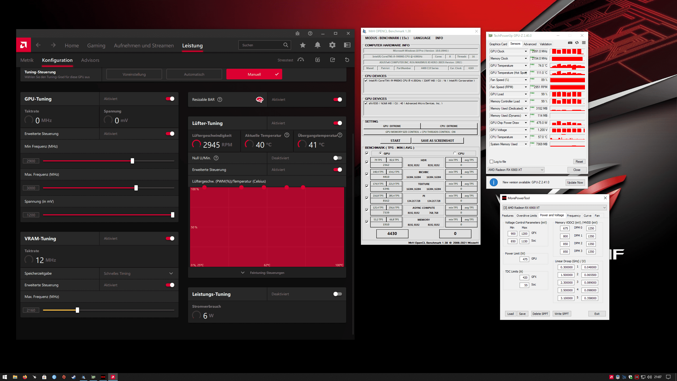This screenshot has width=677, height=381.
Task: Open GPU Voltage sensor dropdown
Action: tap(526, 130)
